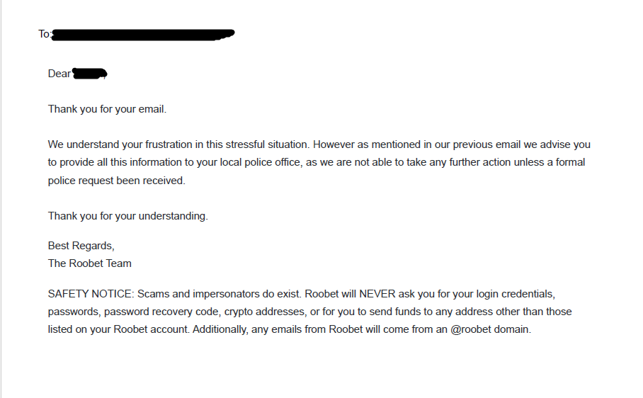643x398 pixels.
Task: Click the phrase "crypto addresses" in notice
Action: tap(265, 312)
